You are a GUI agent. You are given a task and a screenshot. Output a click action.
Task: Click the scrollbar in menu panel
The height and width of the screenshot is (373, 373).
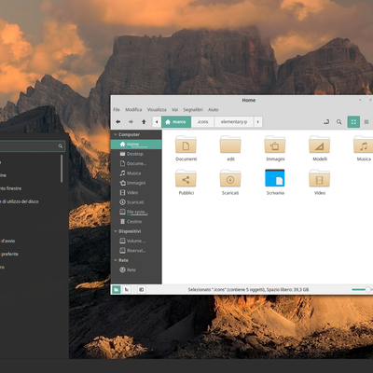pos(62,169)
